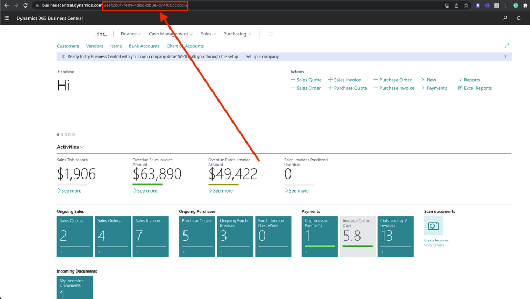Select the first headline carousel dot
Image resolution: width=530 pixels, height=299 pixels.
pyautogui.click(x=58, y=134)
